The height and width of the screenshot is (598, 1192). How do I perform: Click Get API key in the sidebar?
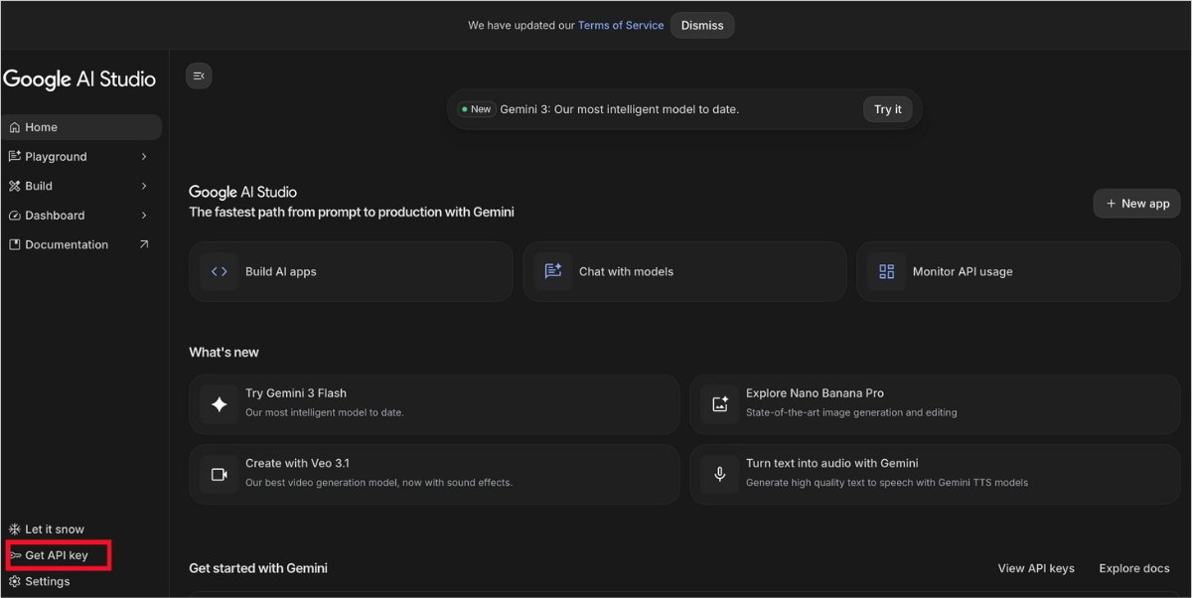click(x=57, y=555)
